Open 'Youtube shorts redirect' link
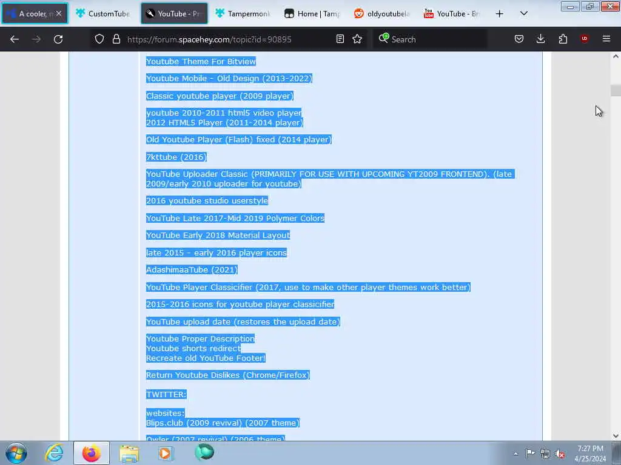 pos(193,348)
